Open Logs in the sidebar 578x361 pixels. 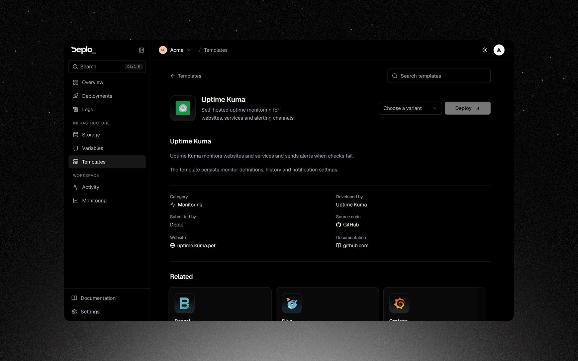(107, 109)
